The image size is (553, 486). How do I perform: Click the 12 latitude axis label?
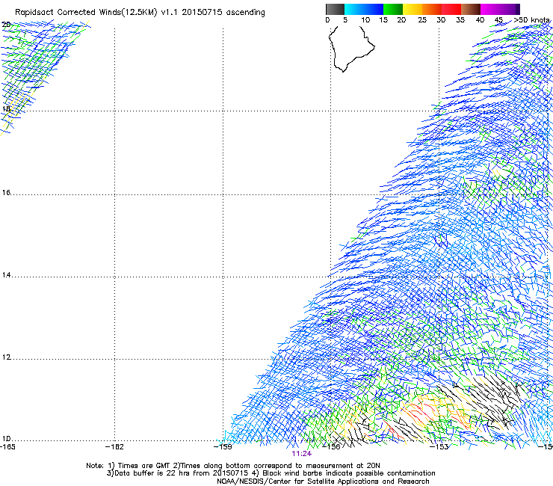6,357
